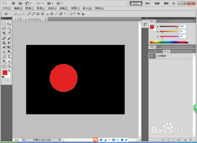Swap foreground and background colors arrow

point(9,71)
